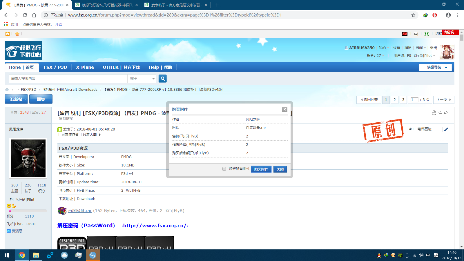Viewport: 464px width, 261px height.
Task: Dismiss the dialog using 关闭 button
Action: pos(280,169)
